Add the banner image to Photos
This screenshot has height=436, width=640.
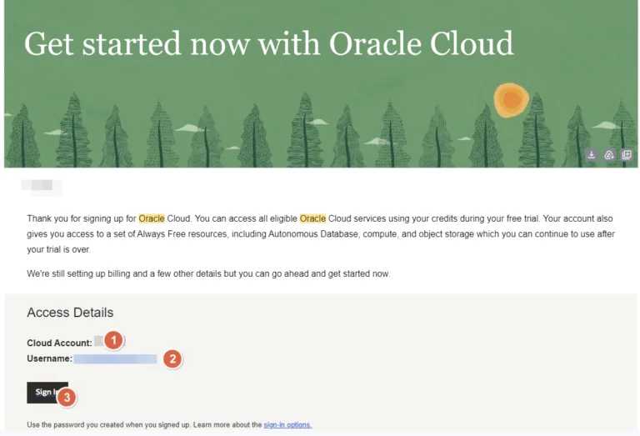click(627, 155)
